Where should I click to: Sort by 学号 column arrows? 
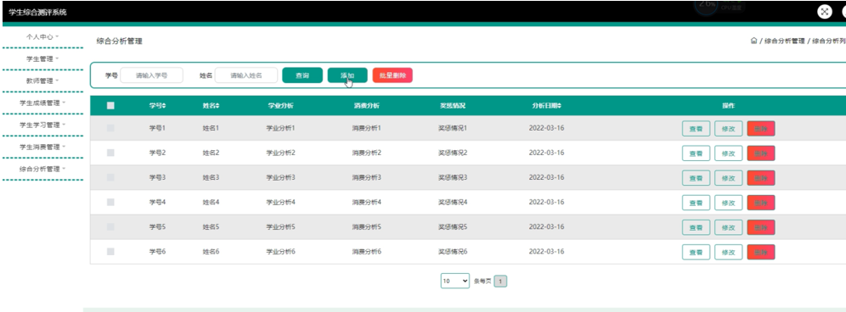(x=164, y=106)
